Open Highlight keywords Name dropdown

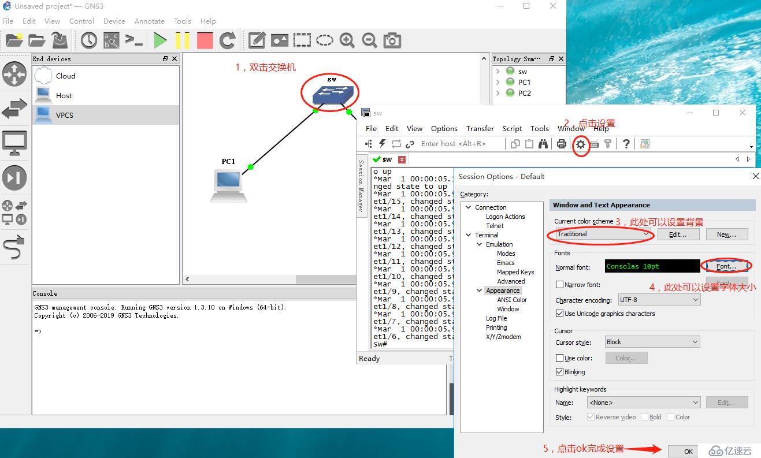[644, 403]
